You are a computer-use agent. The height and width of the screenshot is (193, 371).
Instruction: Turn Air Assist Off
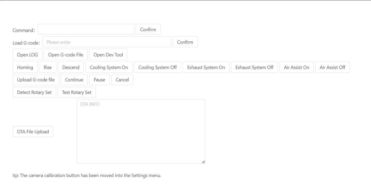[x=332, y=67]
